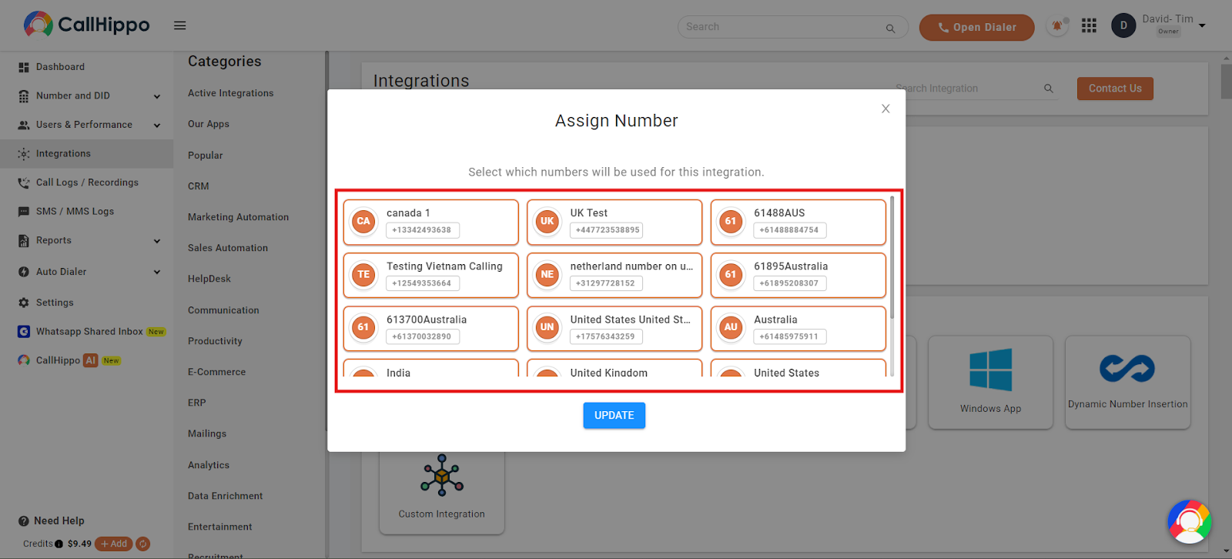This screenshot has width=1232, height=559.
Task: Select Marketing Automation category
Action: pyautogui.click(x=239, y=217)
